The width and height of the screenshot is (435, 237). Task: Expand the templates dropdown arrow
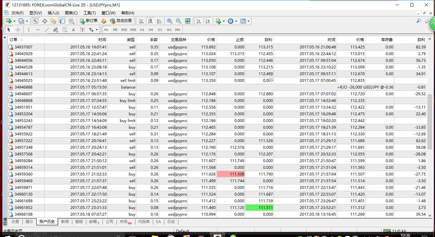[x=248, y=21]
